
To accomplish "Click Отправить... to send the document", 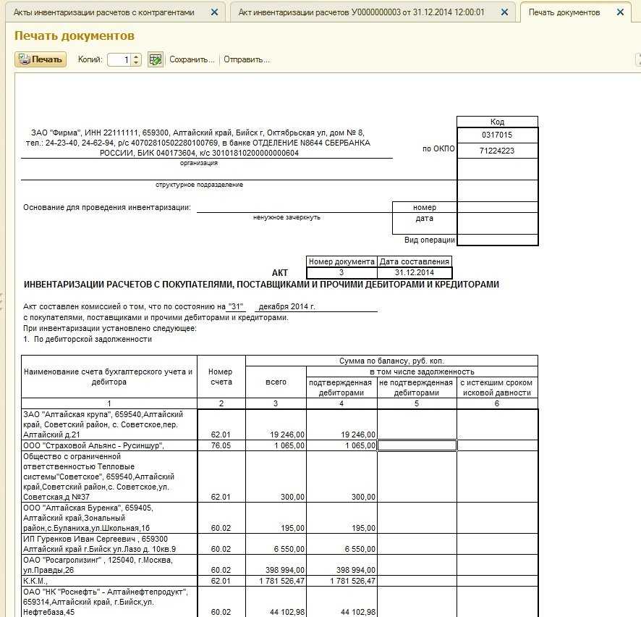I will (247, 59).
